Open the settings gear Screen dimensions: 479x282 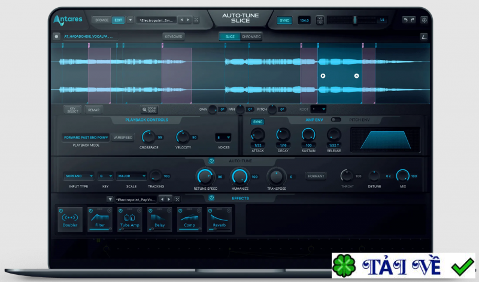pyautogui.click(x=424, y=20)
